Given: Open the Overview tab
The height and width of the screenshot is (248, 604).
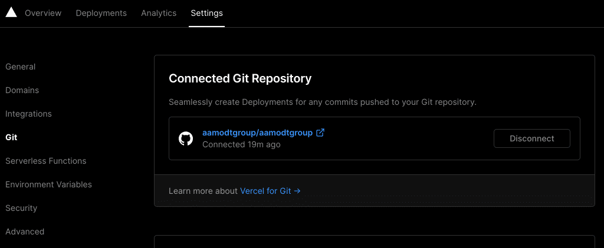Looking at the screenshot, I should [43, 13].
